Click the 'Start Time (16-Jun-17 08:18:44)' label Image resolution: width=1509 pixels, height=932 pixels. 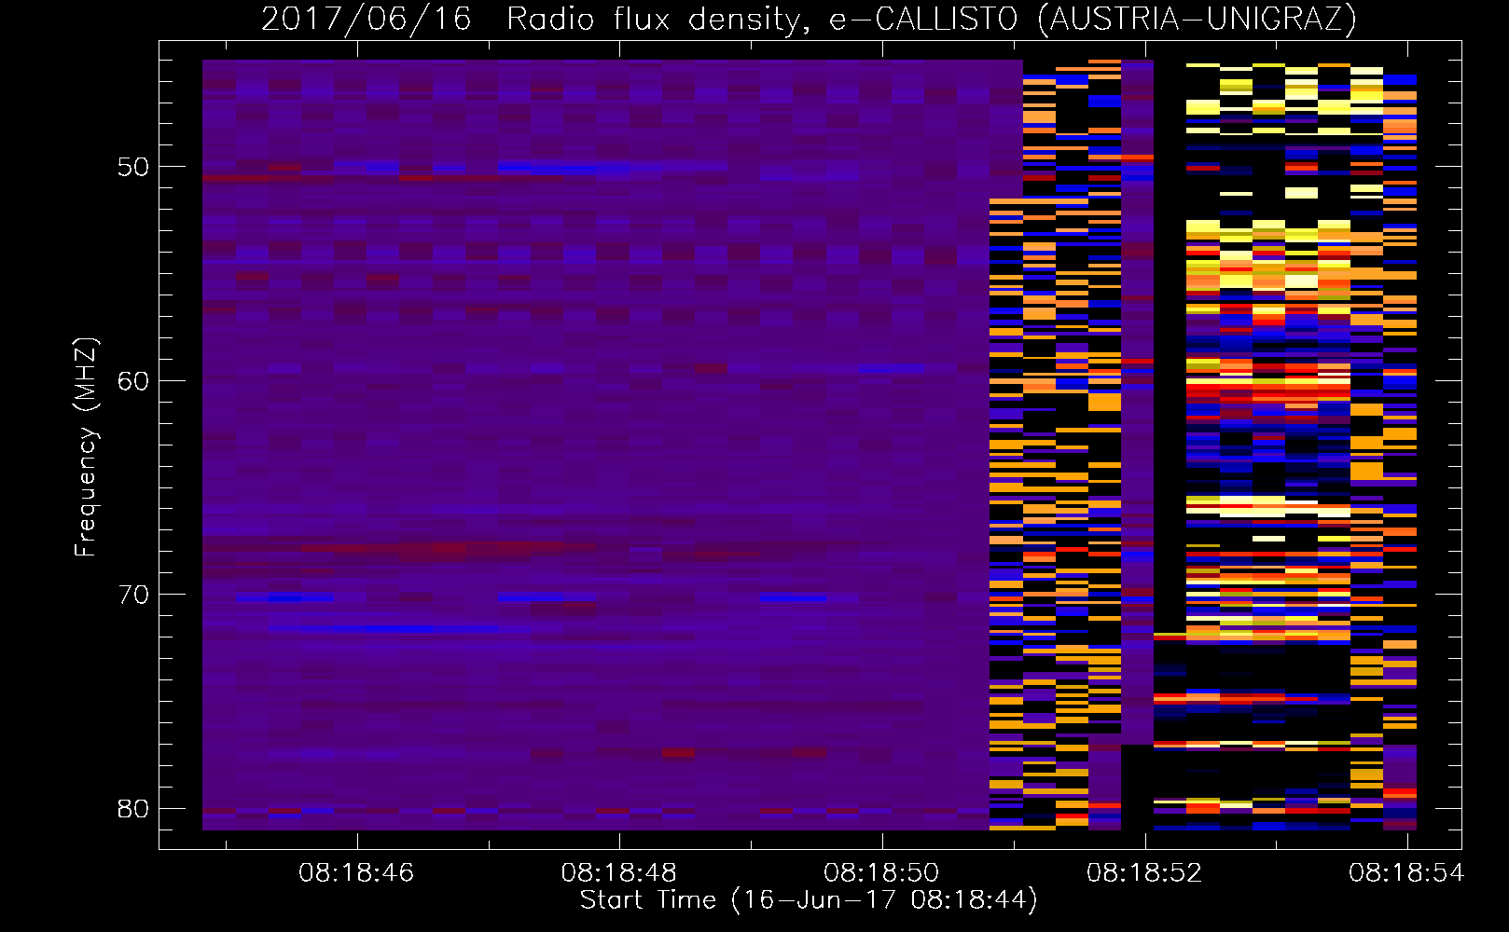[809, 900]
